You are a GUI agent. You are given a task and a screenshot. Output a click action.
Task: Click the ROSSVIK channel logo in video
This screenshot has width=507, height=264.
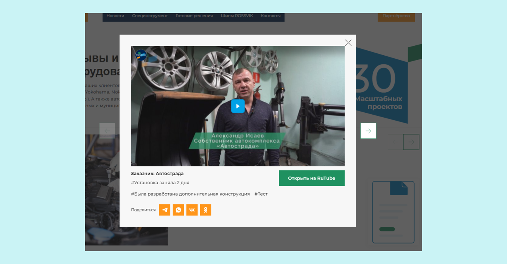tap(141, 55)
